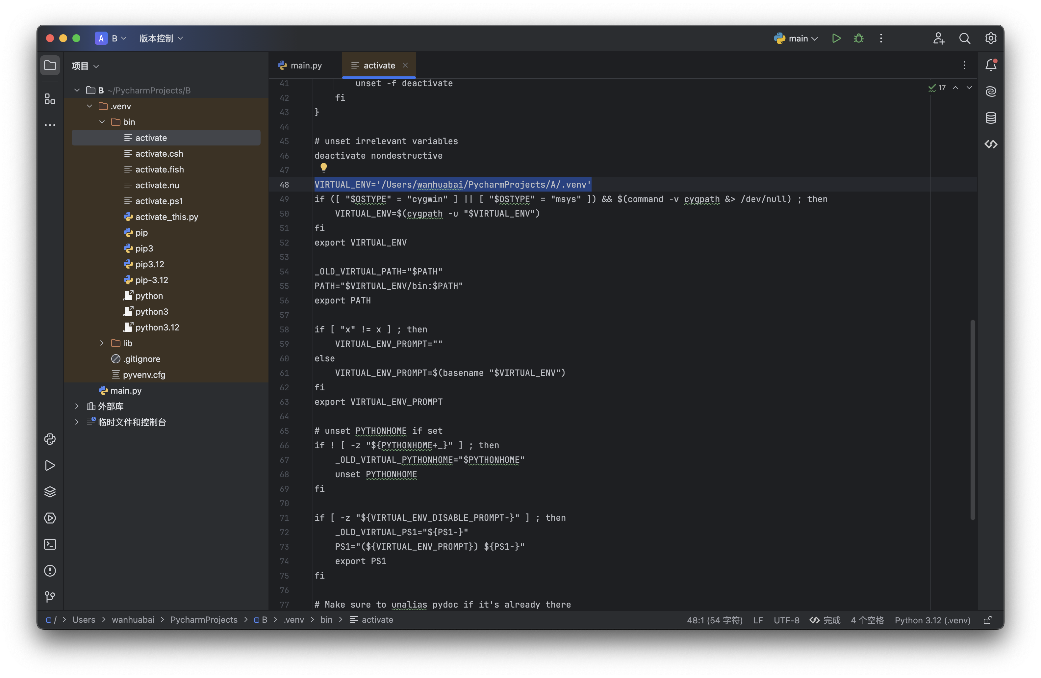Toggle the read-only lock icon
The height and width of the screenshot is (678, 1041).
(988, 620)
